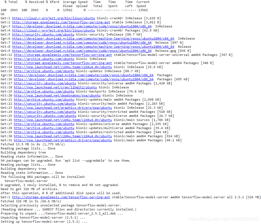
Task: Open the Hit:8 nvidia machine-learning Release link
Action: click(93, 47)
